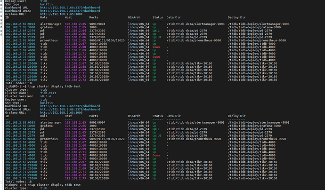Screen dimensions: 325x190
Task: Click the 'Status' column header in the upper listing
Action: click(158, 17)
